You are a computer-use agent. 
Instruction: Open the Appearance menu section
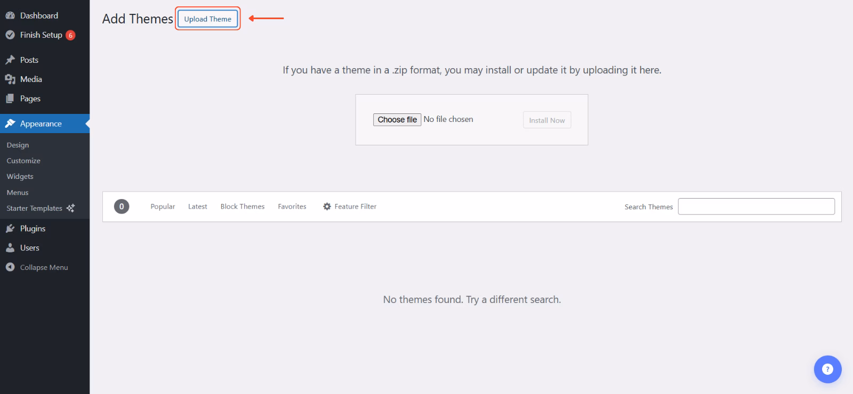[x=41, y=124]
